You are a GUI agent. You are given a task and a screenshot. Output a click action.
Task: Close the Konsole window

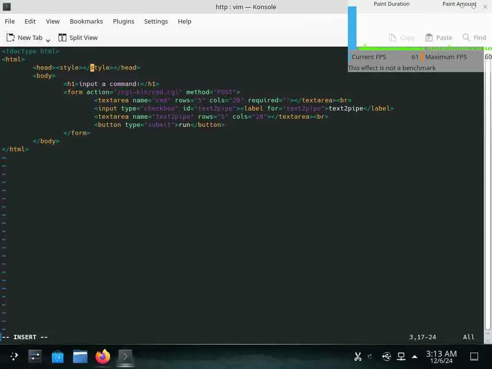tap(485, 7)
